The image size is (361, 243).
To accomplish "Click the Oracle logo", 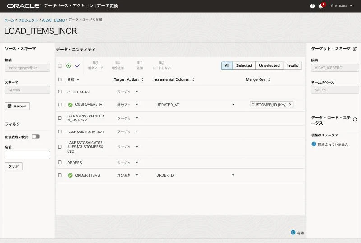I will click(x=23, y=6).
